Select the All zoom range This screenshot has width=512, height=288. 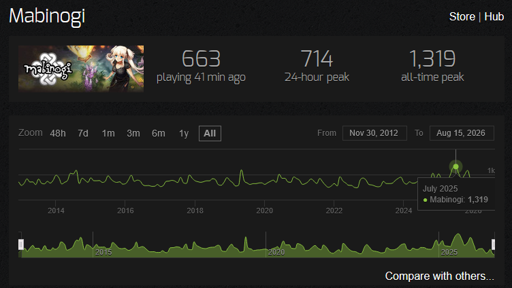[210, 133]
